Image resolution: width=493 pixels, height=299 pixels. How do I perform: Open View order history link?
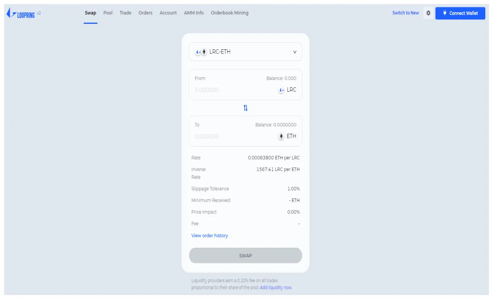coord(209,236)
